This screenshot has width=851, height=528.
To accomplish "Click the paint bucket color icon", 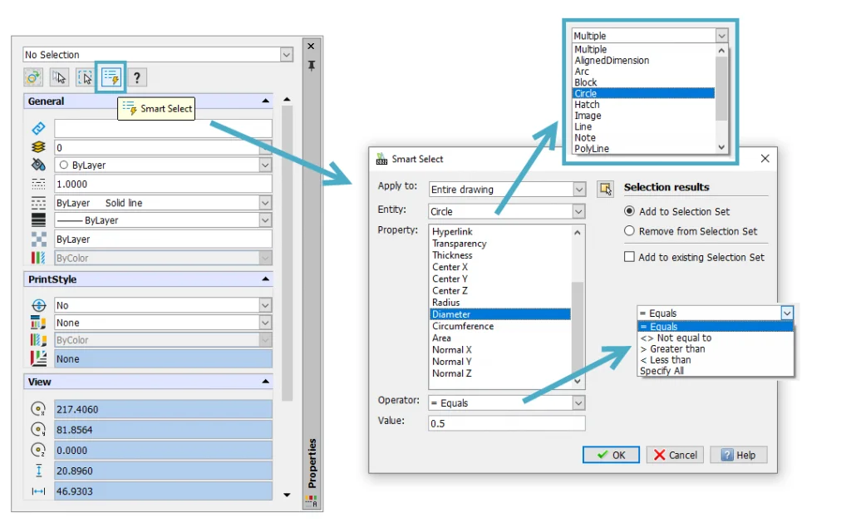I will pos(38,165).
